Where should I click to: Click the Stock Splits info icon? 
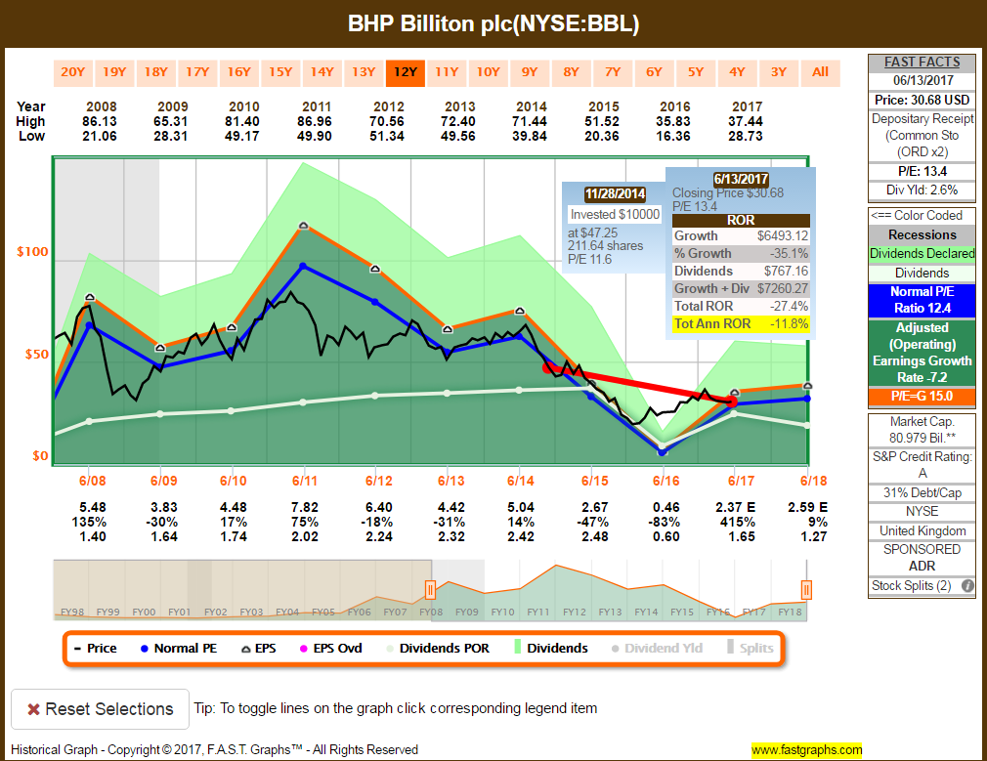pyautogui.click(x=968, y=586)
